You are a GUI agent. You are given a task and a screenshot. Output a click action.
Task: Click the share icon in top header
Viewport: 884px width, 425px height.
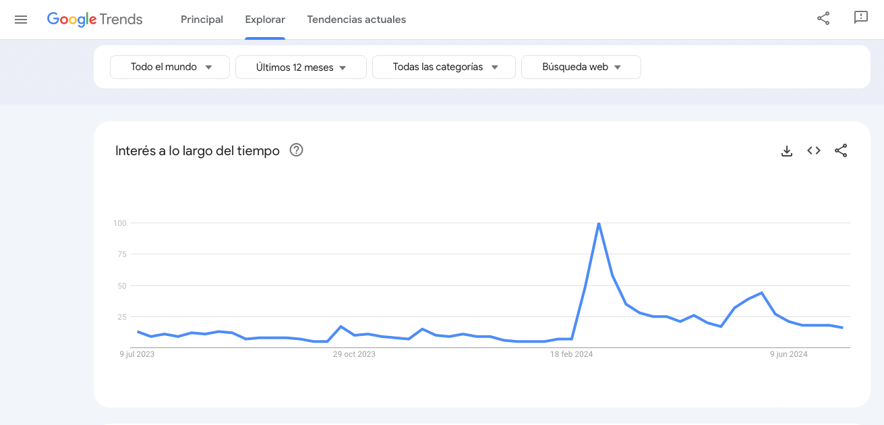(x=823, y=18)
